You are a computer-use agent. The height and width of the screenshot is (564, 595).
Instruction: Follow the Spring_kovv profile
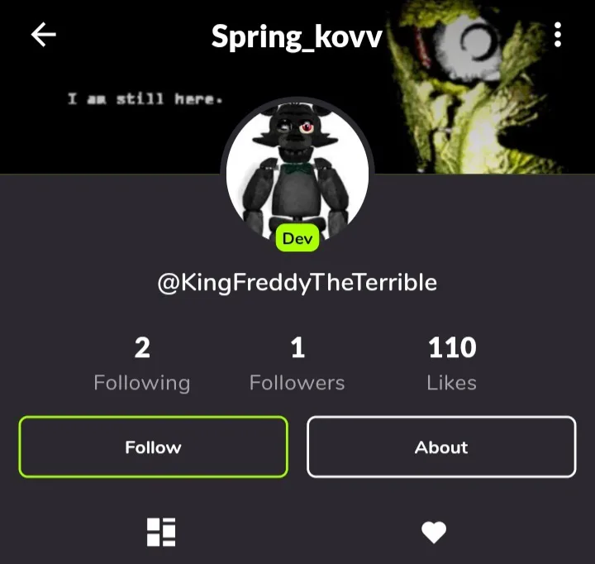pos(154,447)
